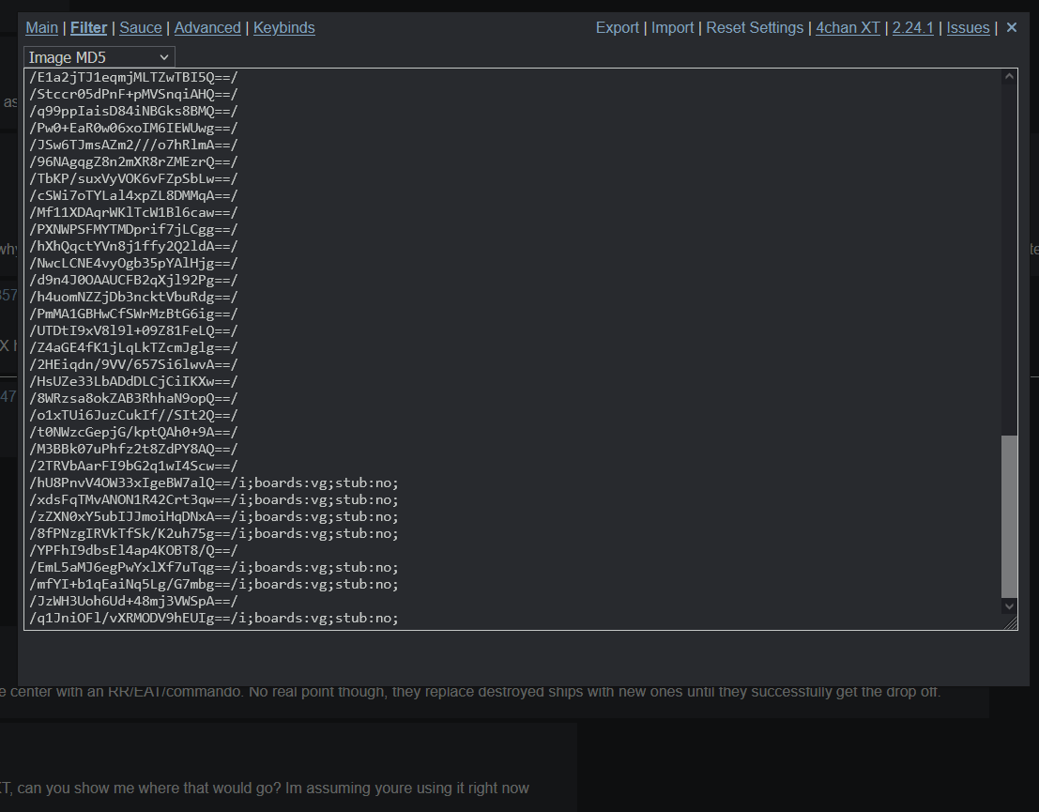
Task: Click the line /o1xTUi6JuzCukIf//SIt2Q==/
Action: [x=133, y=416]
